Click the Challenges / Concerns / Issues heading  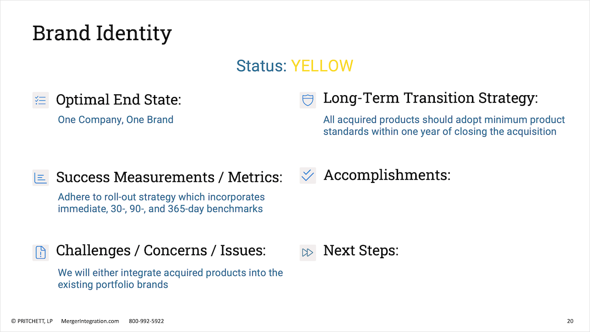161,250
